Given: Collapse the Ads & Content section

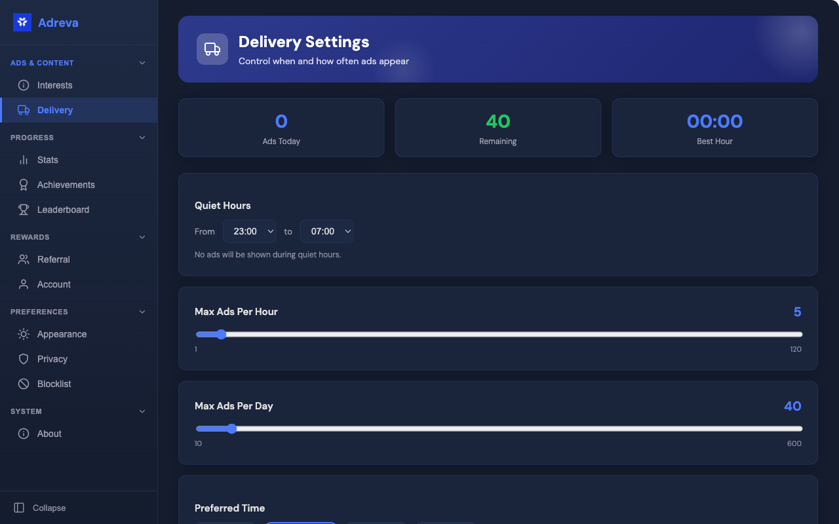Looking at the screenshot, I should [142, 63].
